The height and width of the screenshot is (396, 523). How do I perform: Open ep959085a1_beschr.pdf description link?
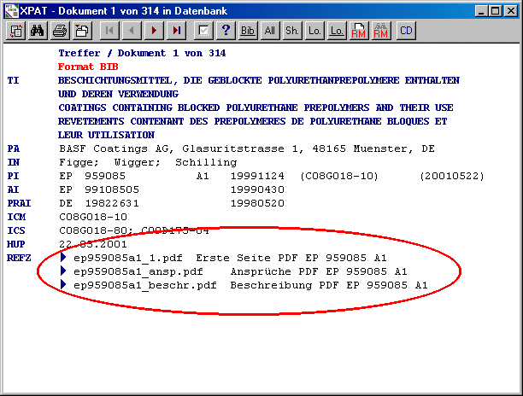click(x=144, y=285)
